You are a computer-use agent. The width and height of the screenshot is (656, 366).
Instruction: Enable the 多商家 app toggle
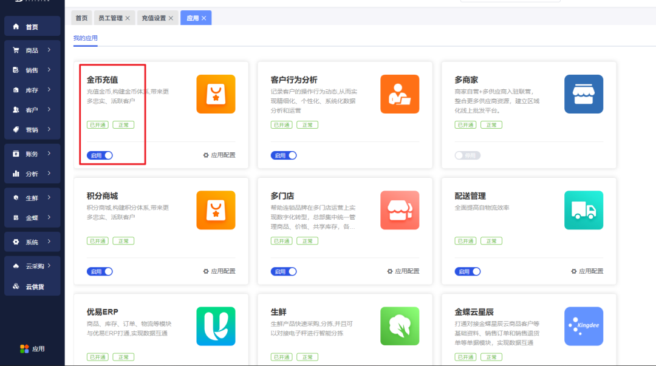(x=466, y=155)
